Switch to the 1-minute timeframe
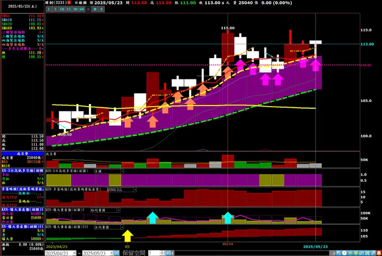Viewport: 382px width, 256px height. (49, 9)
